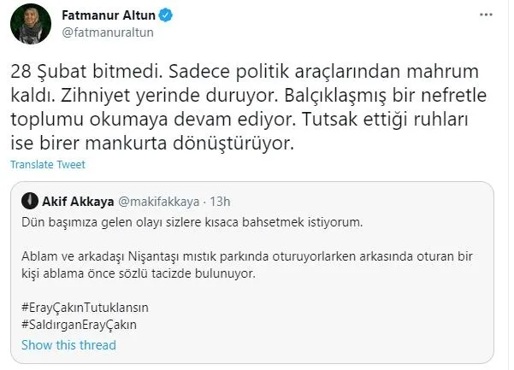Open Fatmanur Altun's profile photo
The image size is (514, 370).
click(29, 25)
